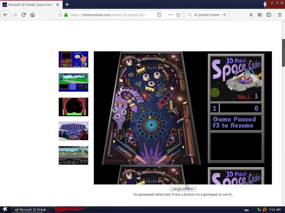Click the 7:01 AM clock
Image resolution: width=285 pixels, height=213 pixels.
[x=275, y=210]
